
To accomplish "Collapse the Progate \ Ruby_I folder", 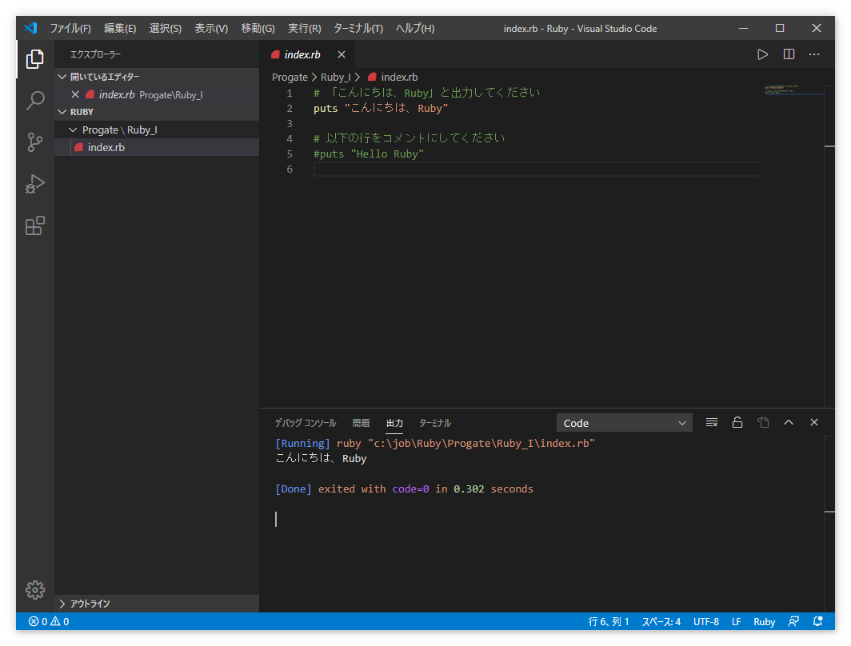I will pos(119,130).
